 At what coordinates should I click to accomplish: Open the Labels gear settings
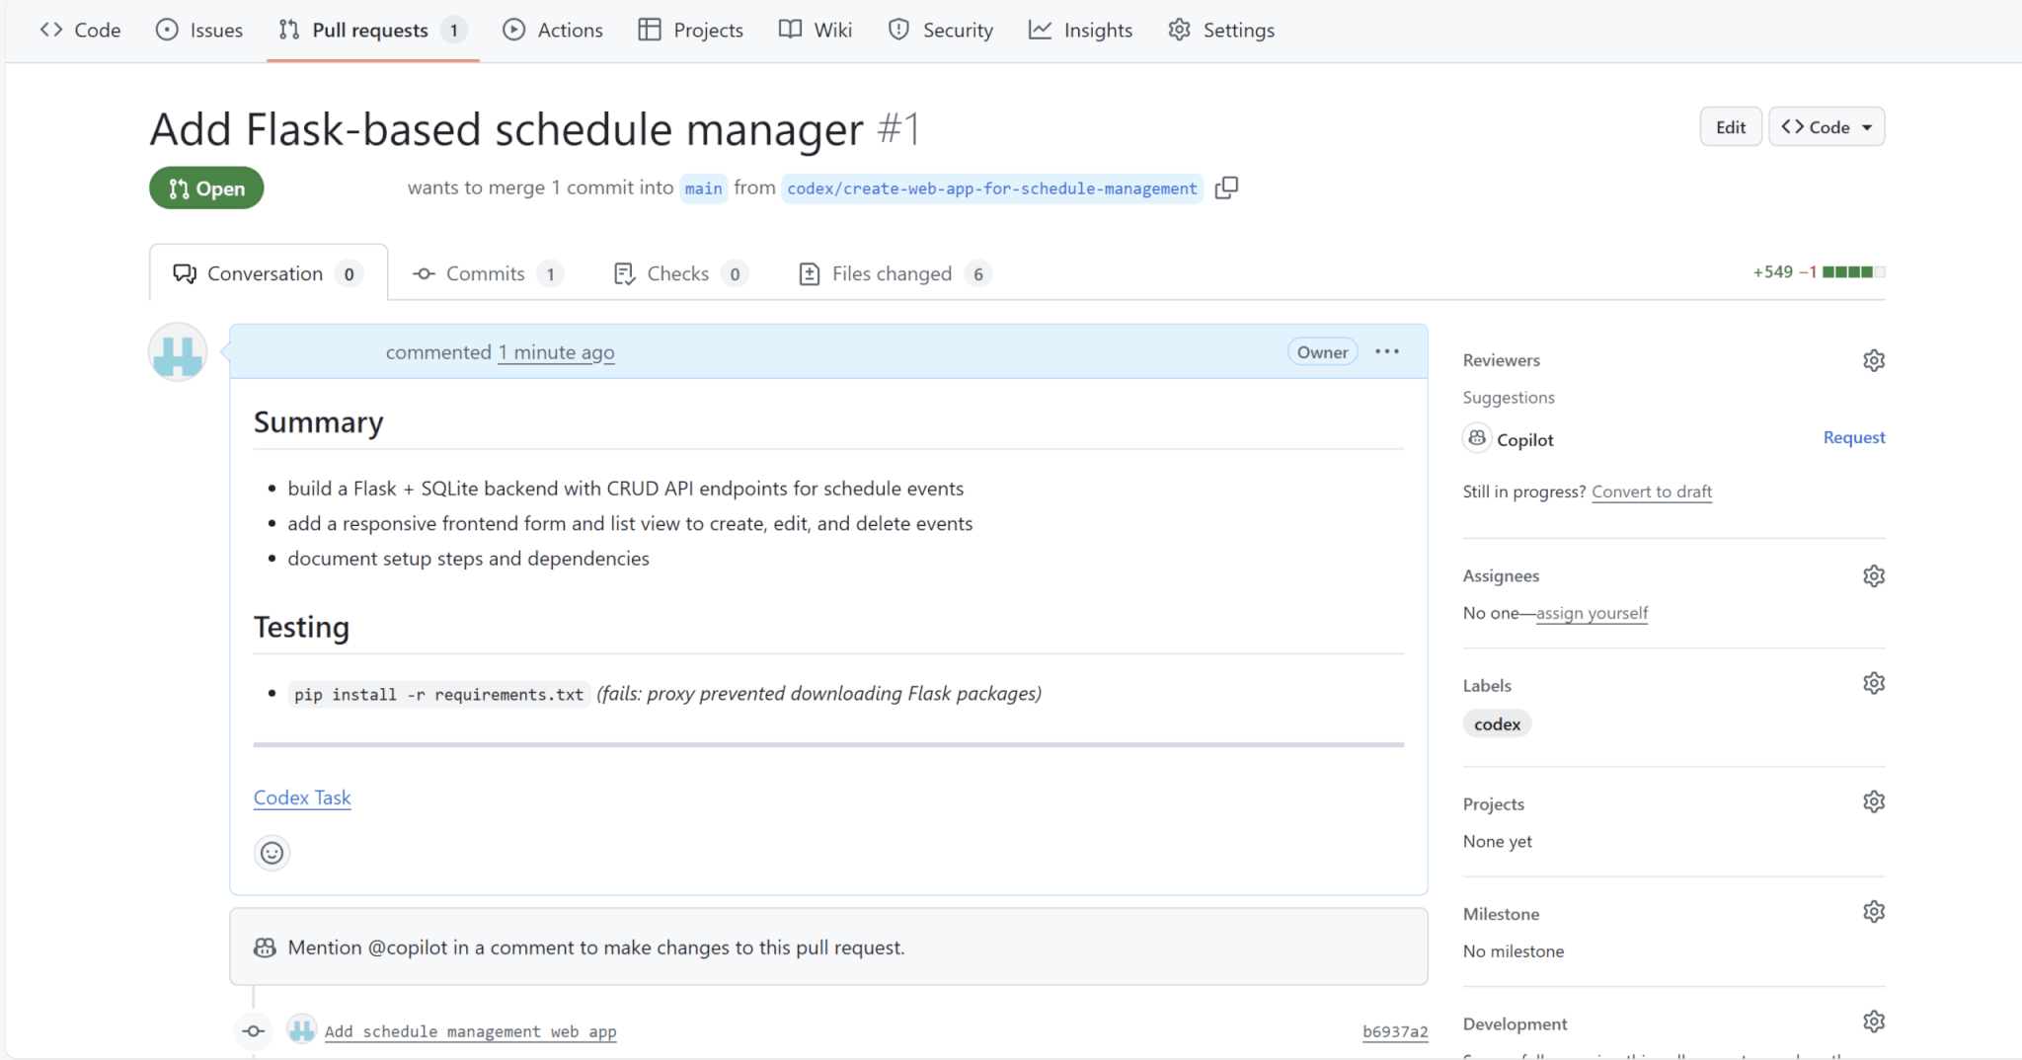1873,683
